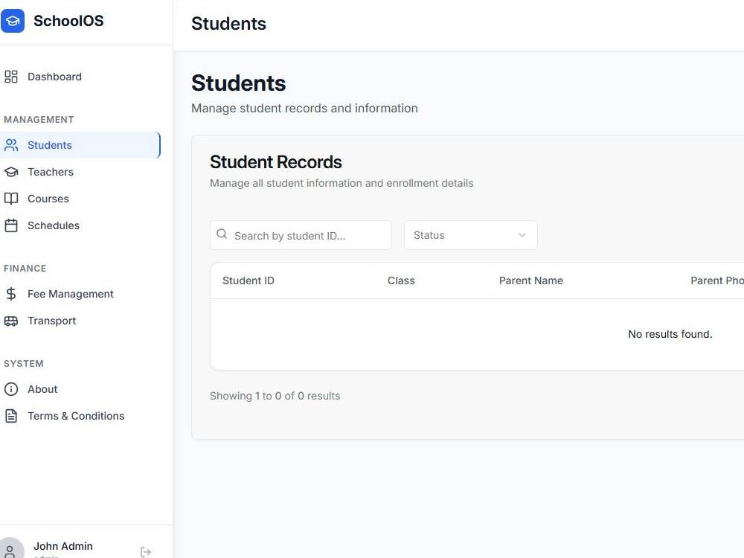Click the John Admin user name
Screen dimensions: 744x558
(x=63, y=546)
